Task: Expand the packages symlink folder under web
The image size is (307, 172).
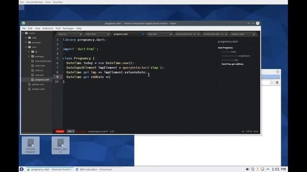Action: click(x=29, y=56)
